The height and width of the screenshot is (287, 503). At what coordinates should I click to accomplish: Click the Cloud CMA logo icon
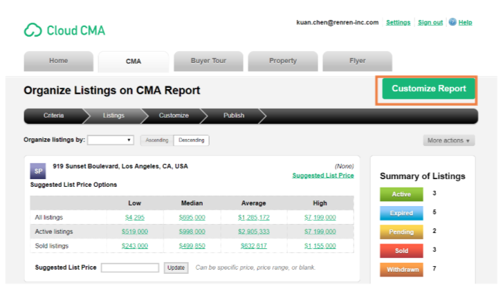(33, 30)
